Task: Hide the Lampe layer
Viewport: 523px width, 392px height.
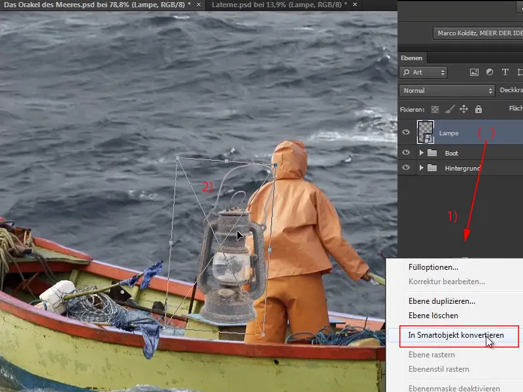Action: [406, 132]
